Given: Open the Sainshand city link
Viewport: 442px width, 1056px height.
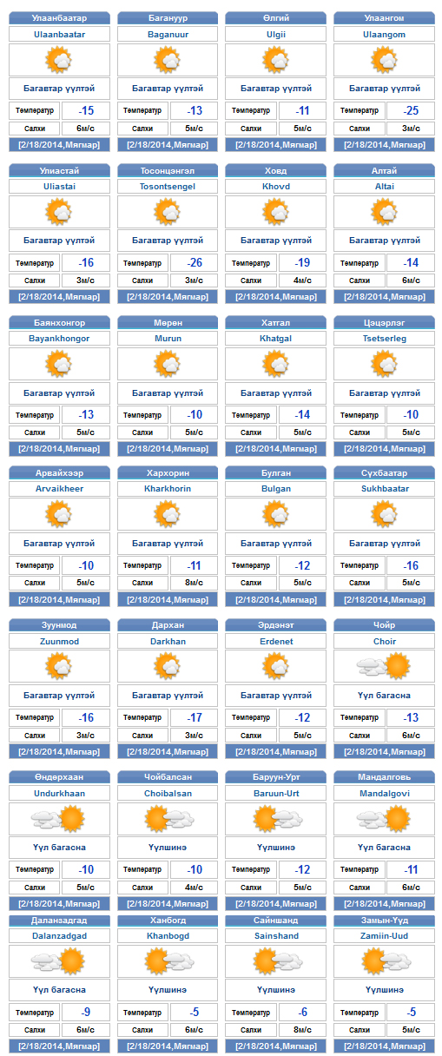Looking at the screenshot, I should pyautogui.click(x=276, y=936).
